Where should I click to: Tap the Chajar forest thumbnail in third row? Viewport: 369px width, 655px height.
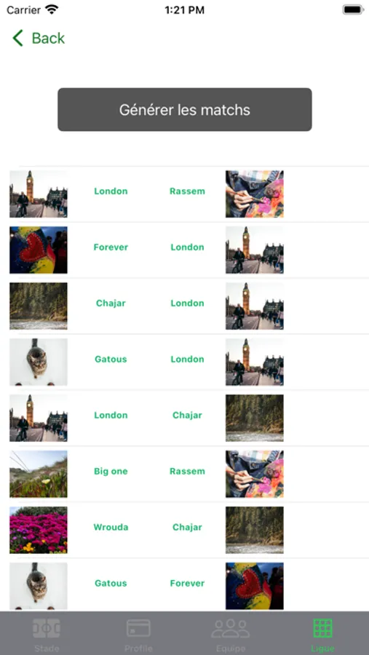39,306
